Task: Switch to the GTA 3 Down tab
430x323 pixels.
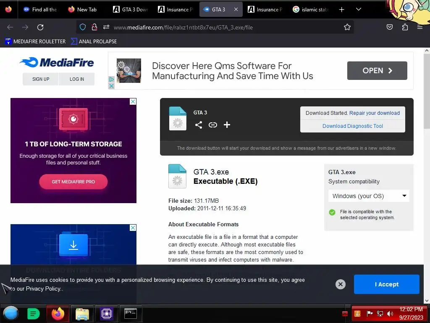Action: (x=131, y=9)
